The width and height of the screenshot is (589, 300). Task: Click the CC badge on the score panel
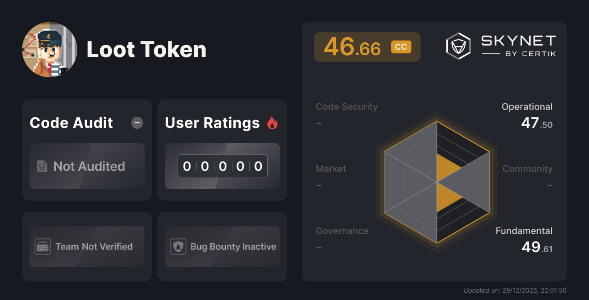401,46
